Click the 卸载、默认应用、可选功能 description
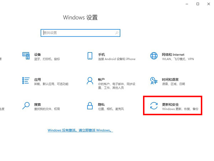The image size is (214, 161). pos(51,84)
